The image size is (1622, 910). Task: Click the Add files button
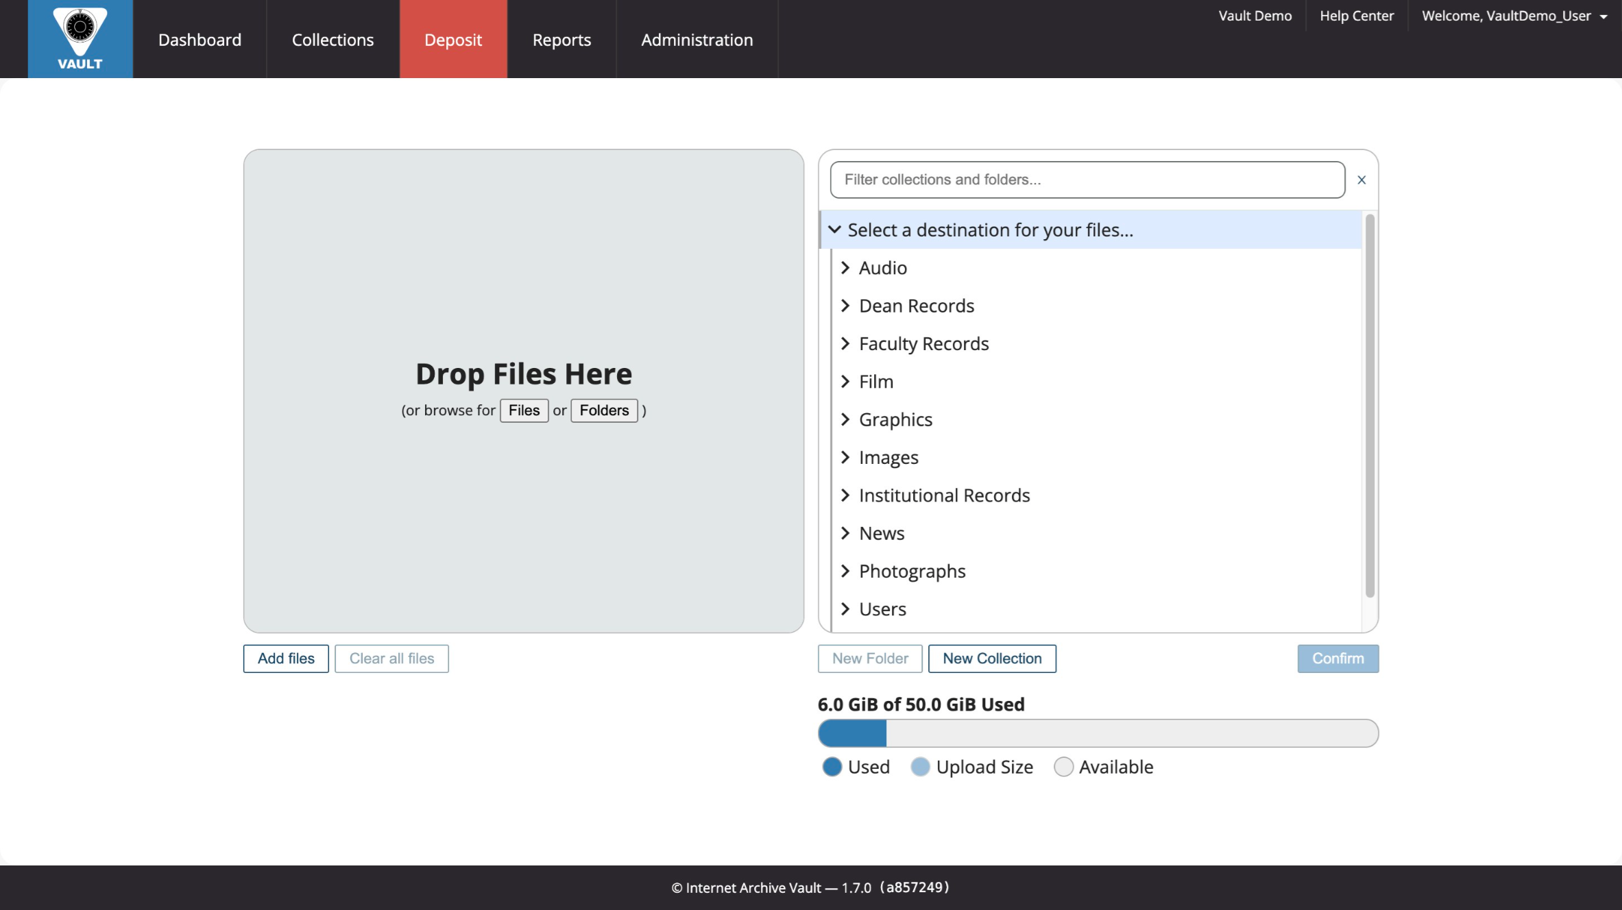pos(286,659)
